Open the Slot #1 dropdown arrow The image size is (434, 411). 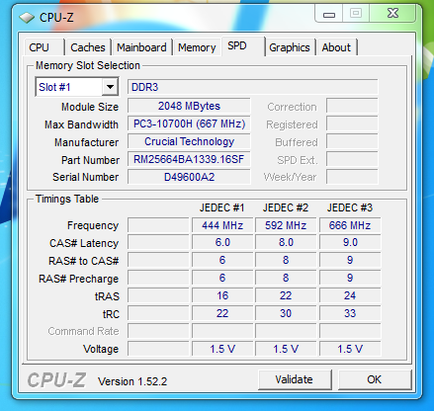[110, 87]
